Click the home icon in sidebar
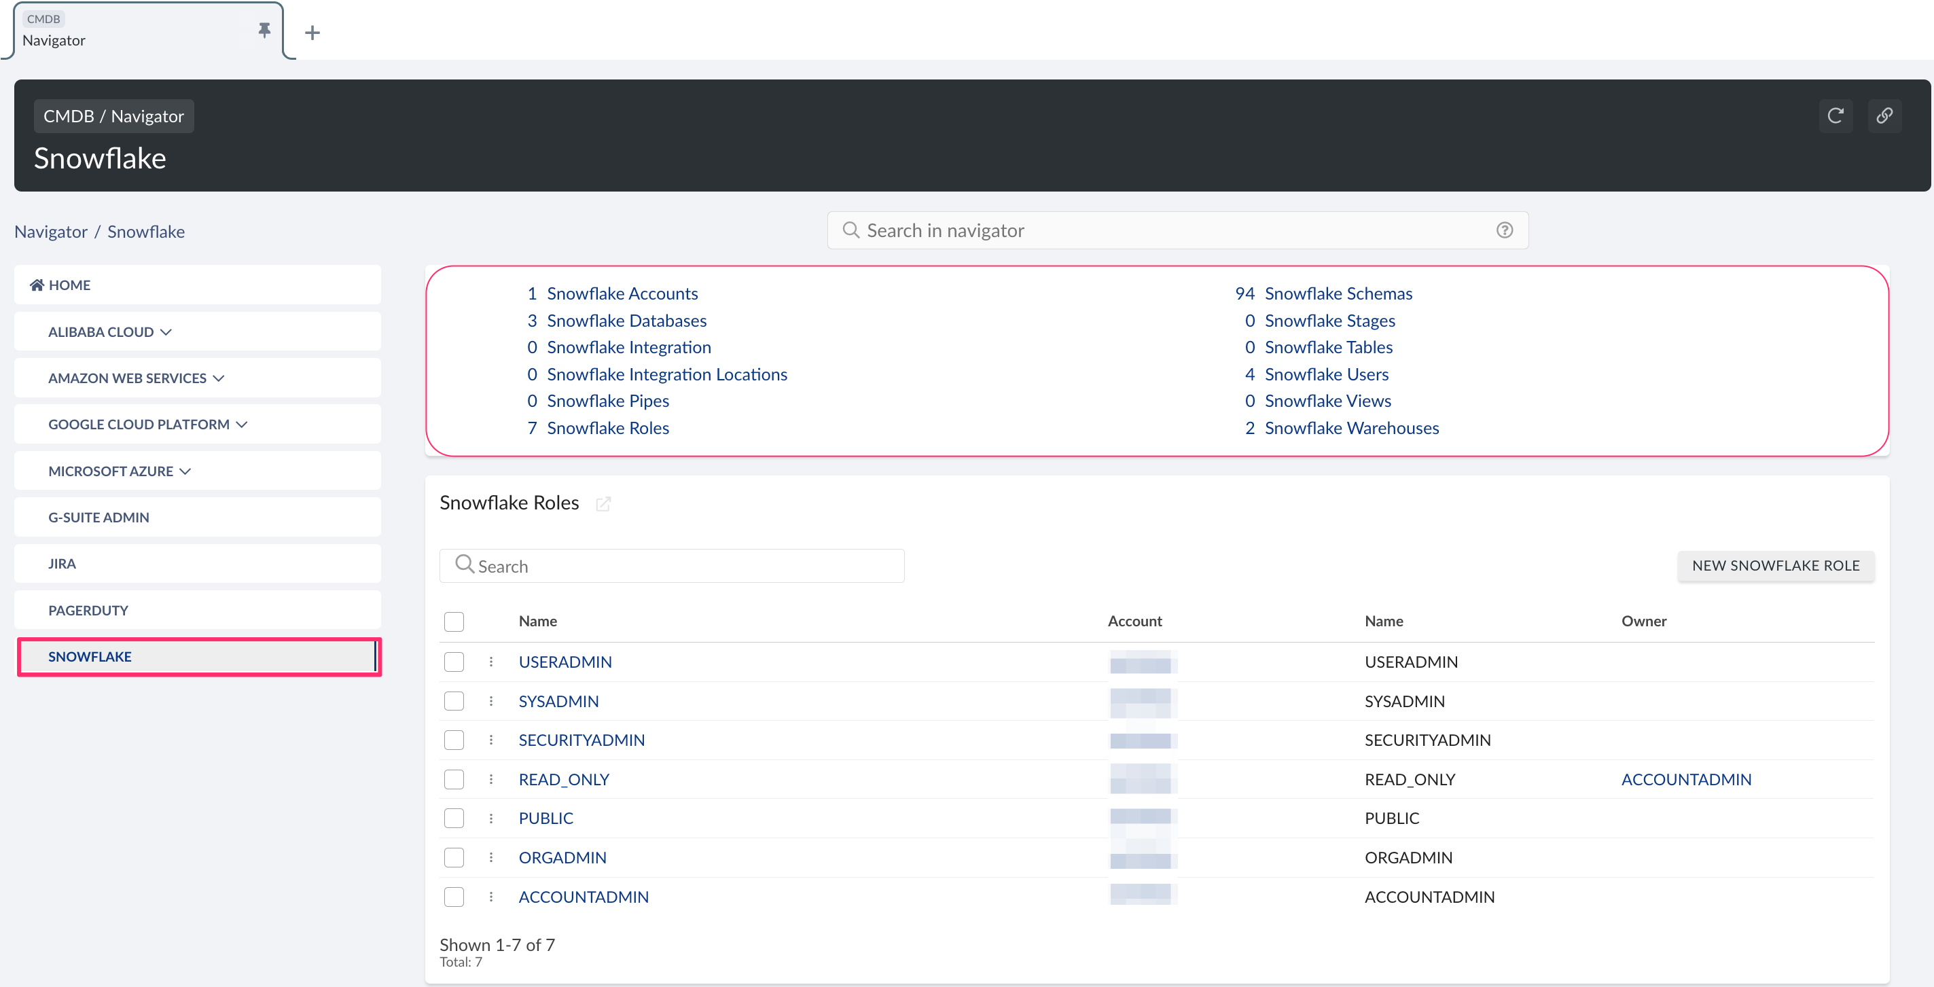The height and width of the screenshot is (987, 1934). click(37, 285)
